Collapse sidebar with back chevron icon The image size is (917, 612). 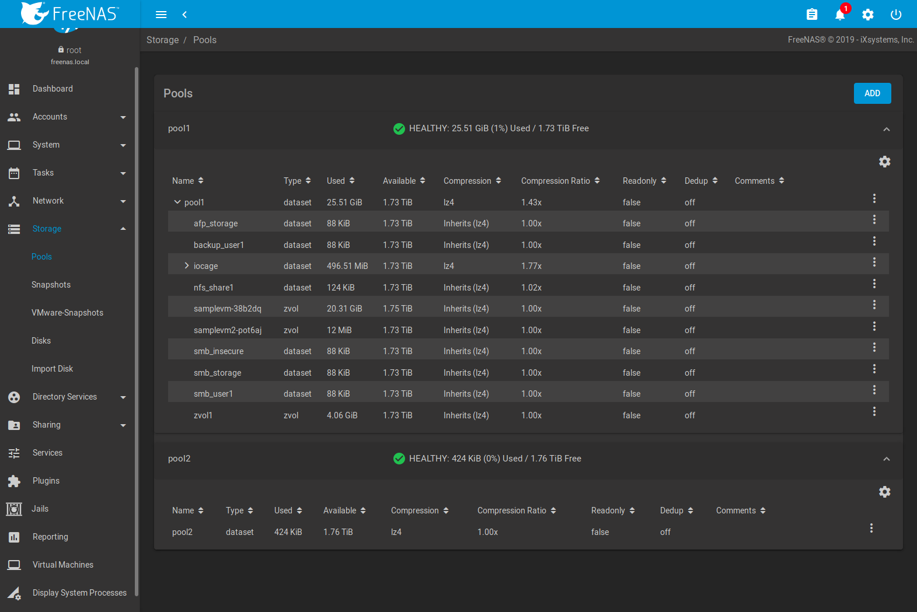(184, 15)
